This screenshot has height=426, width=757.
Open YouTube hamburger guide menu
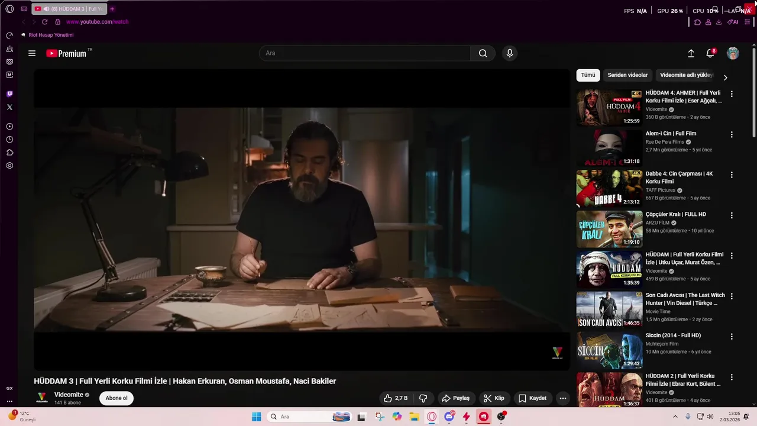pyautogui.click(x=32, y=53)
